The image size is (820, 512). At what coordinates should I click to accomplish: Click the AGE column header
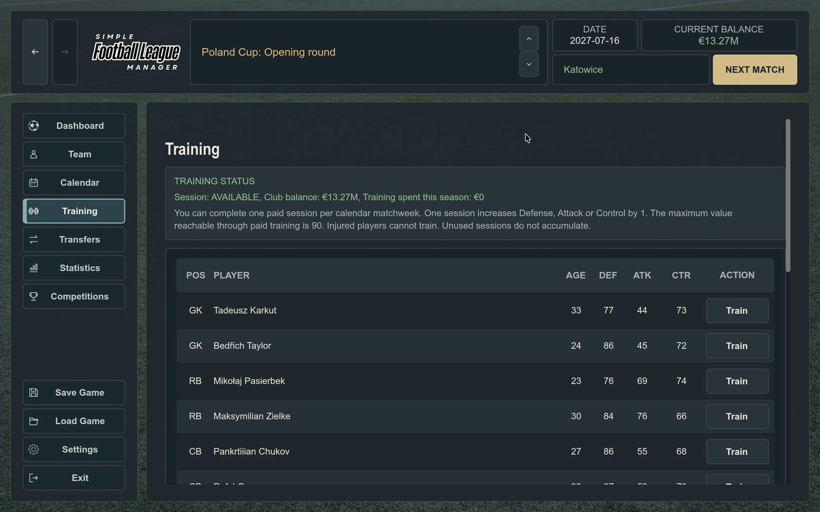click(576, 275)
